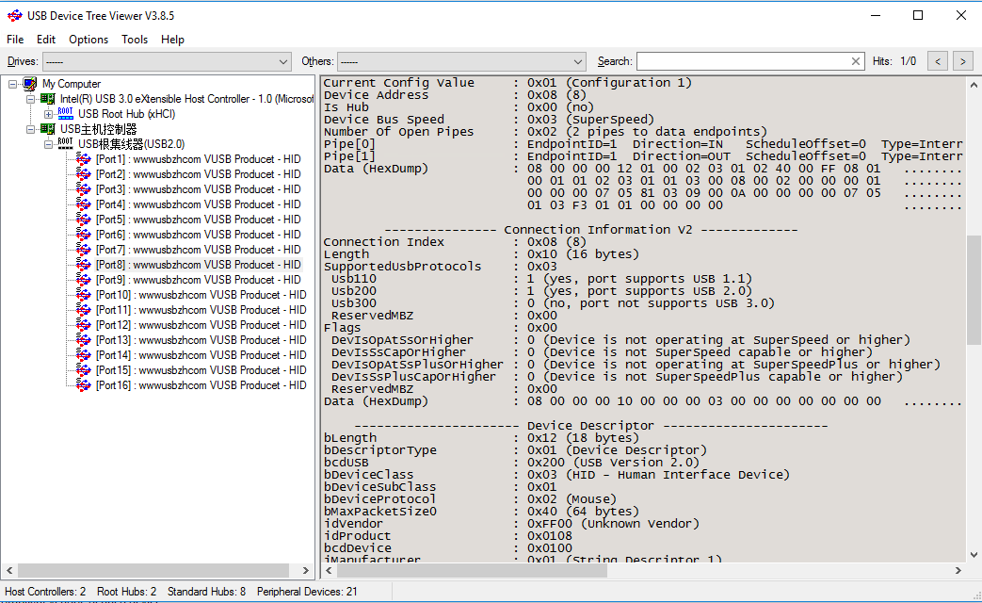
Task: Open the Options menu
Action: tap(89, 40)
